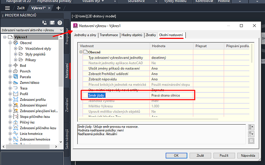Select the vertical Prospektor toolspace tab
The height and width of the screenshot is (165, 265).
point(67,37)
